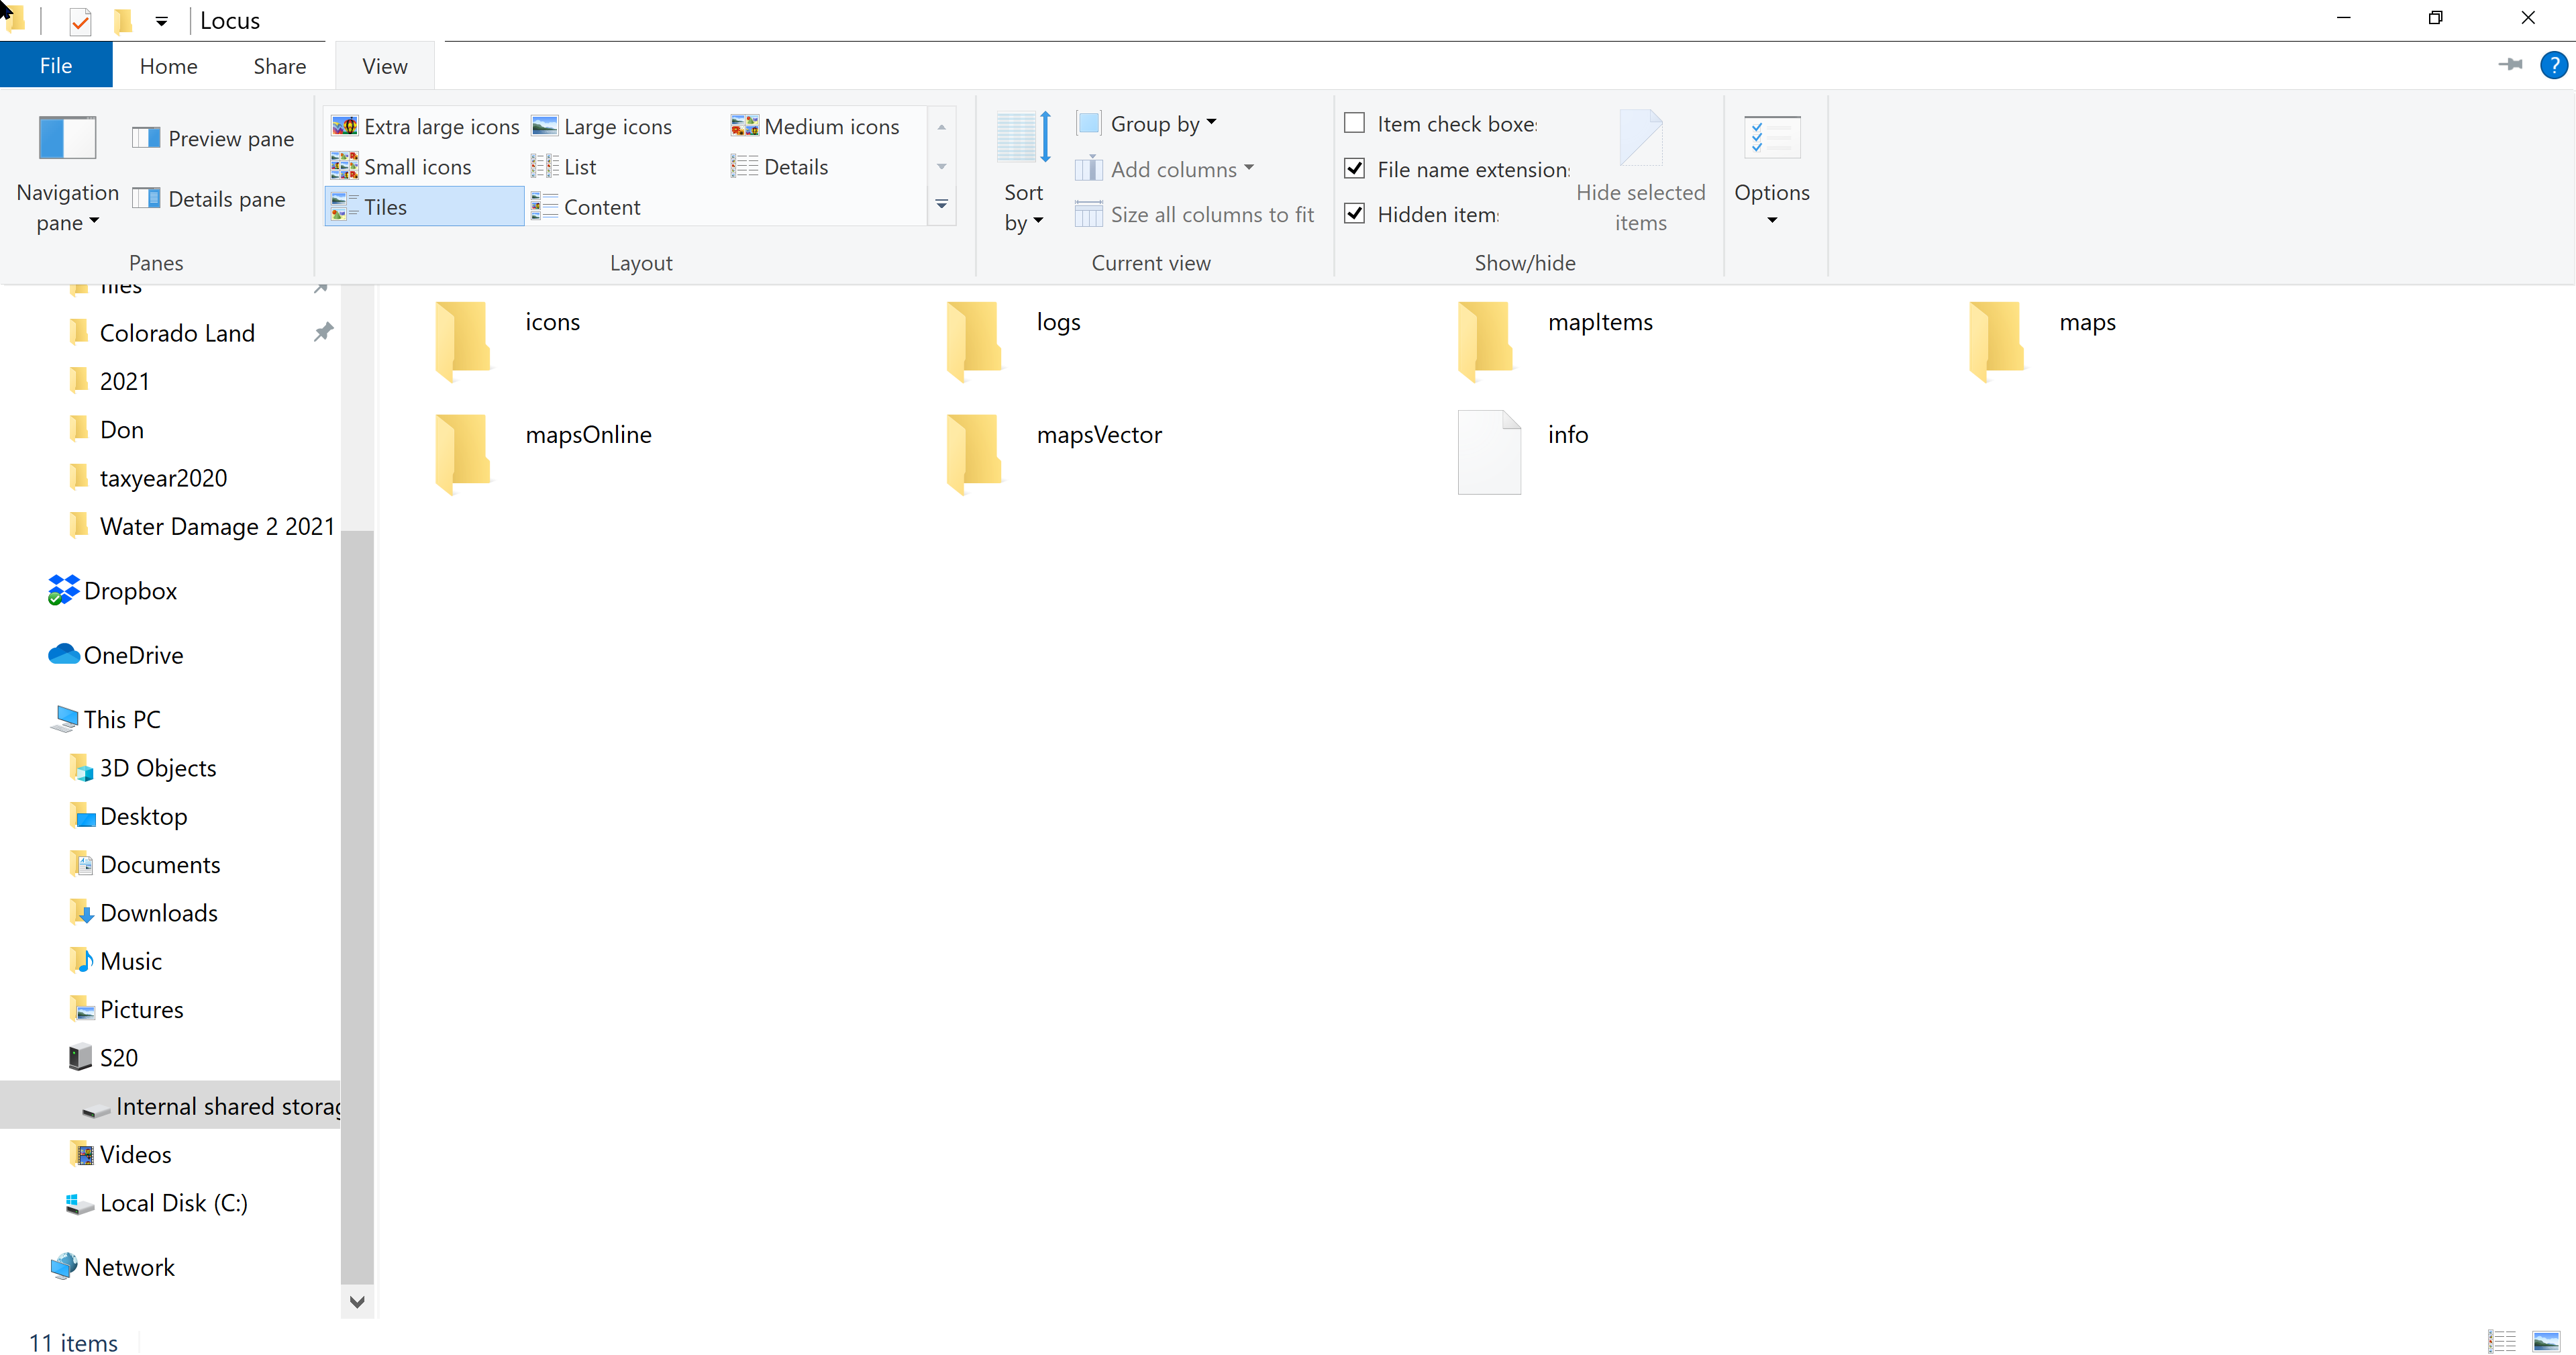Click the Details pane button
The image size is (2576, 1355).
click(209, 199)
